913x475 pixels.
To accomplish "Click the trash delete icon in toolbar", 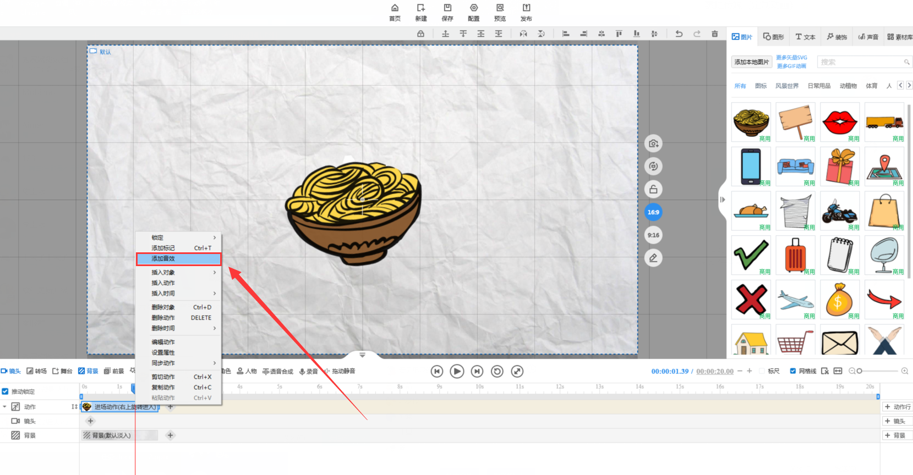I will (x=714, y=34).
